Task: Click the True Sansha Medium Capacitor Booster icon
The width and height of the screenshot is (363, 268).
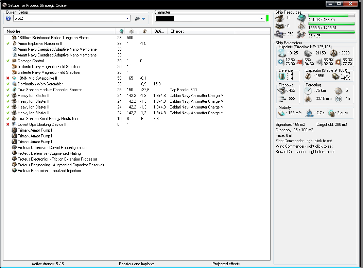Action: tap(14, 90)
